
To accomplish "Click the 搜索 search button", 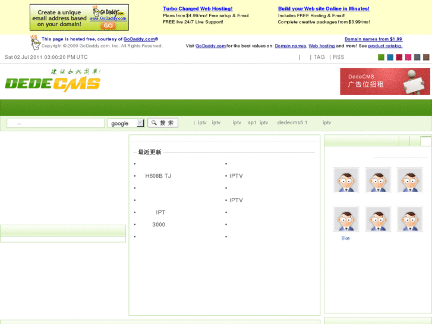I will (x=163, y=122).
